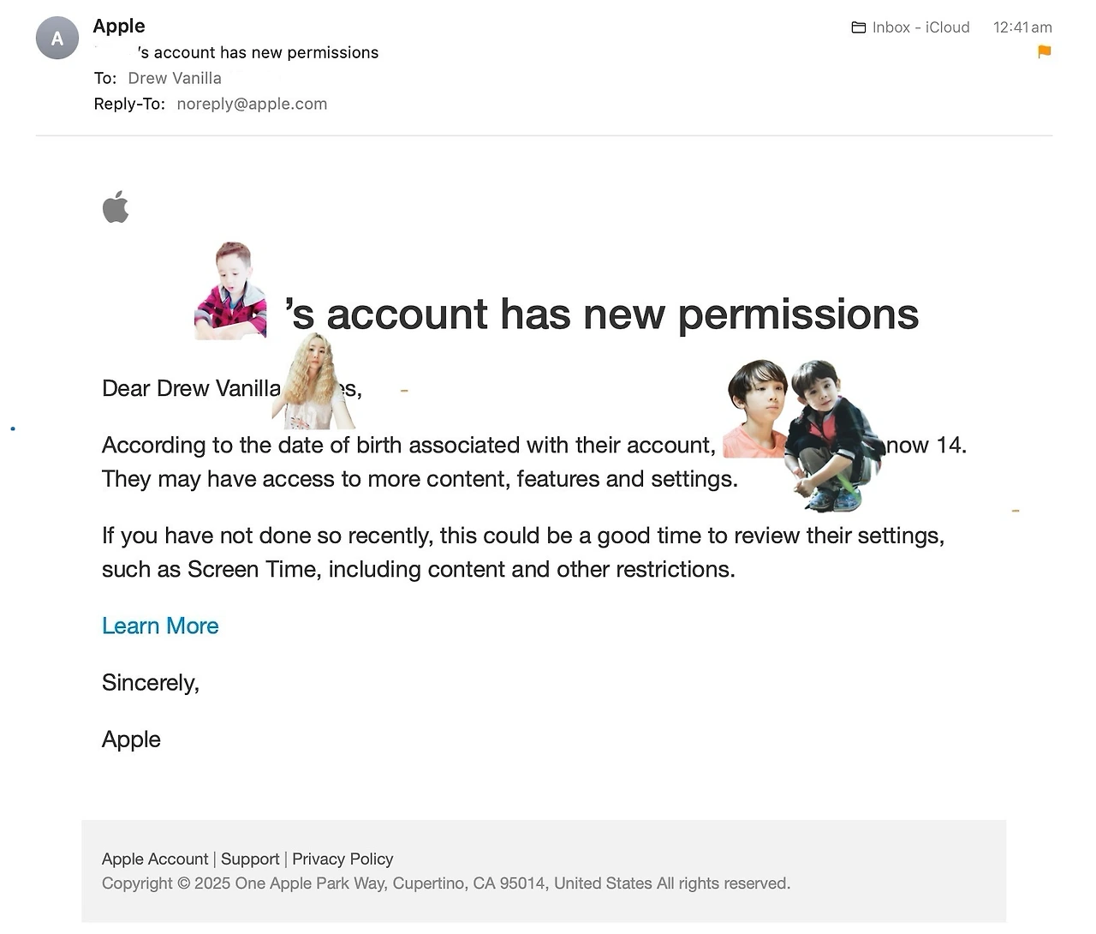
Task: Click the small subject line under sender name
Action: coord(258,52)
